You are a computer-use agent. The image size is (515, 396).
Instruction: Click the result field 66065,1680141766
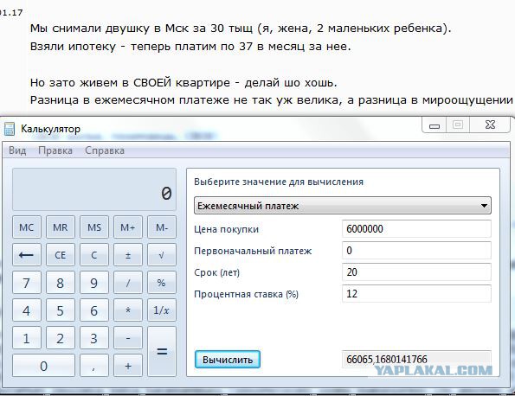click(x=416, y=360)
